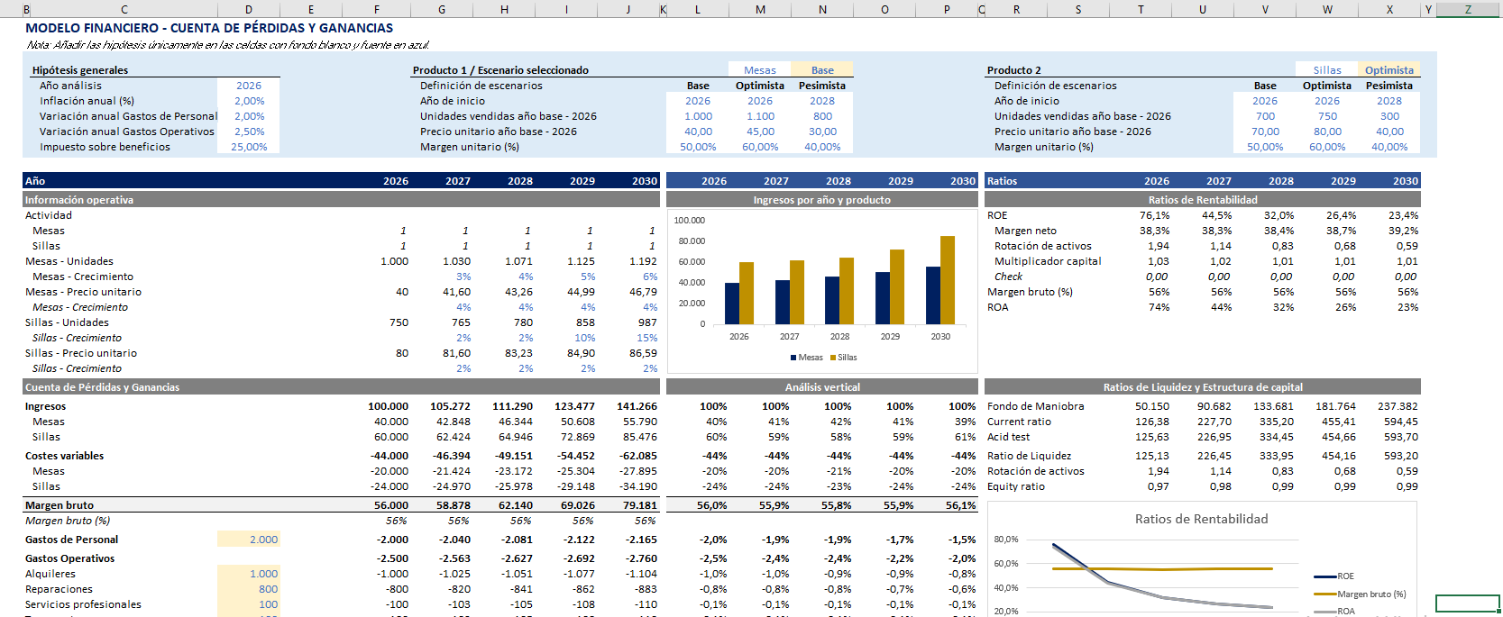1503x617 pixels.
Task: Click the tallest gold Sillas bar for 2030
Action: click(x=948, y=279)
